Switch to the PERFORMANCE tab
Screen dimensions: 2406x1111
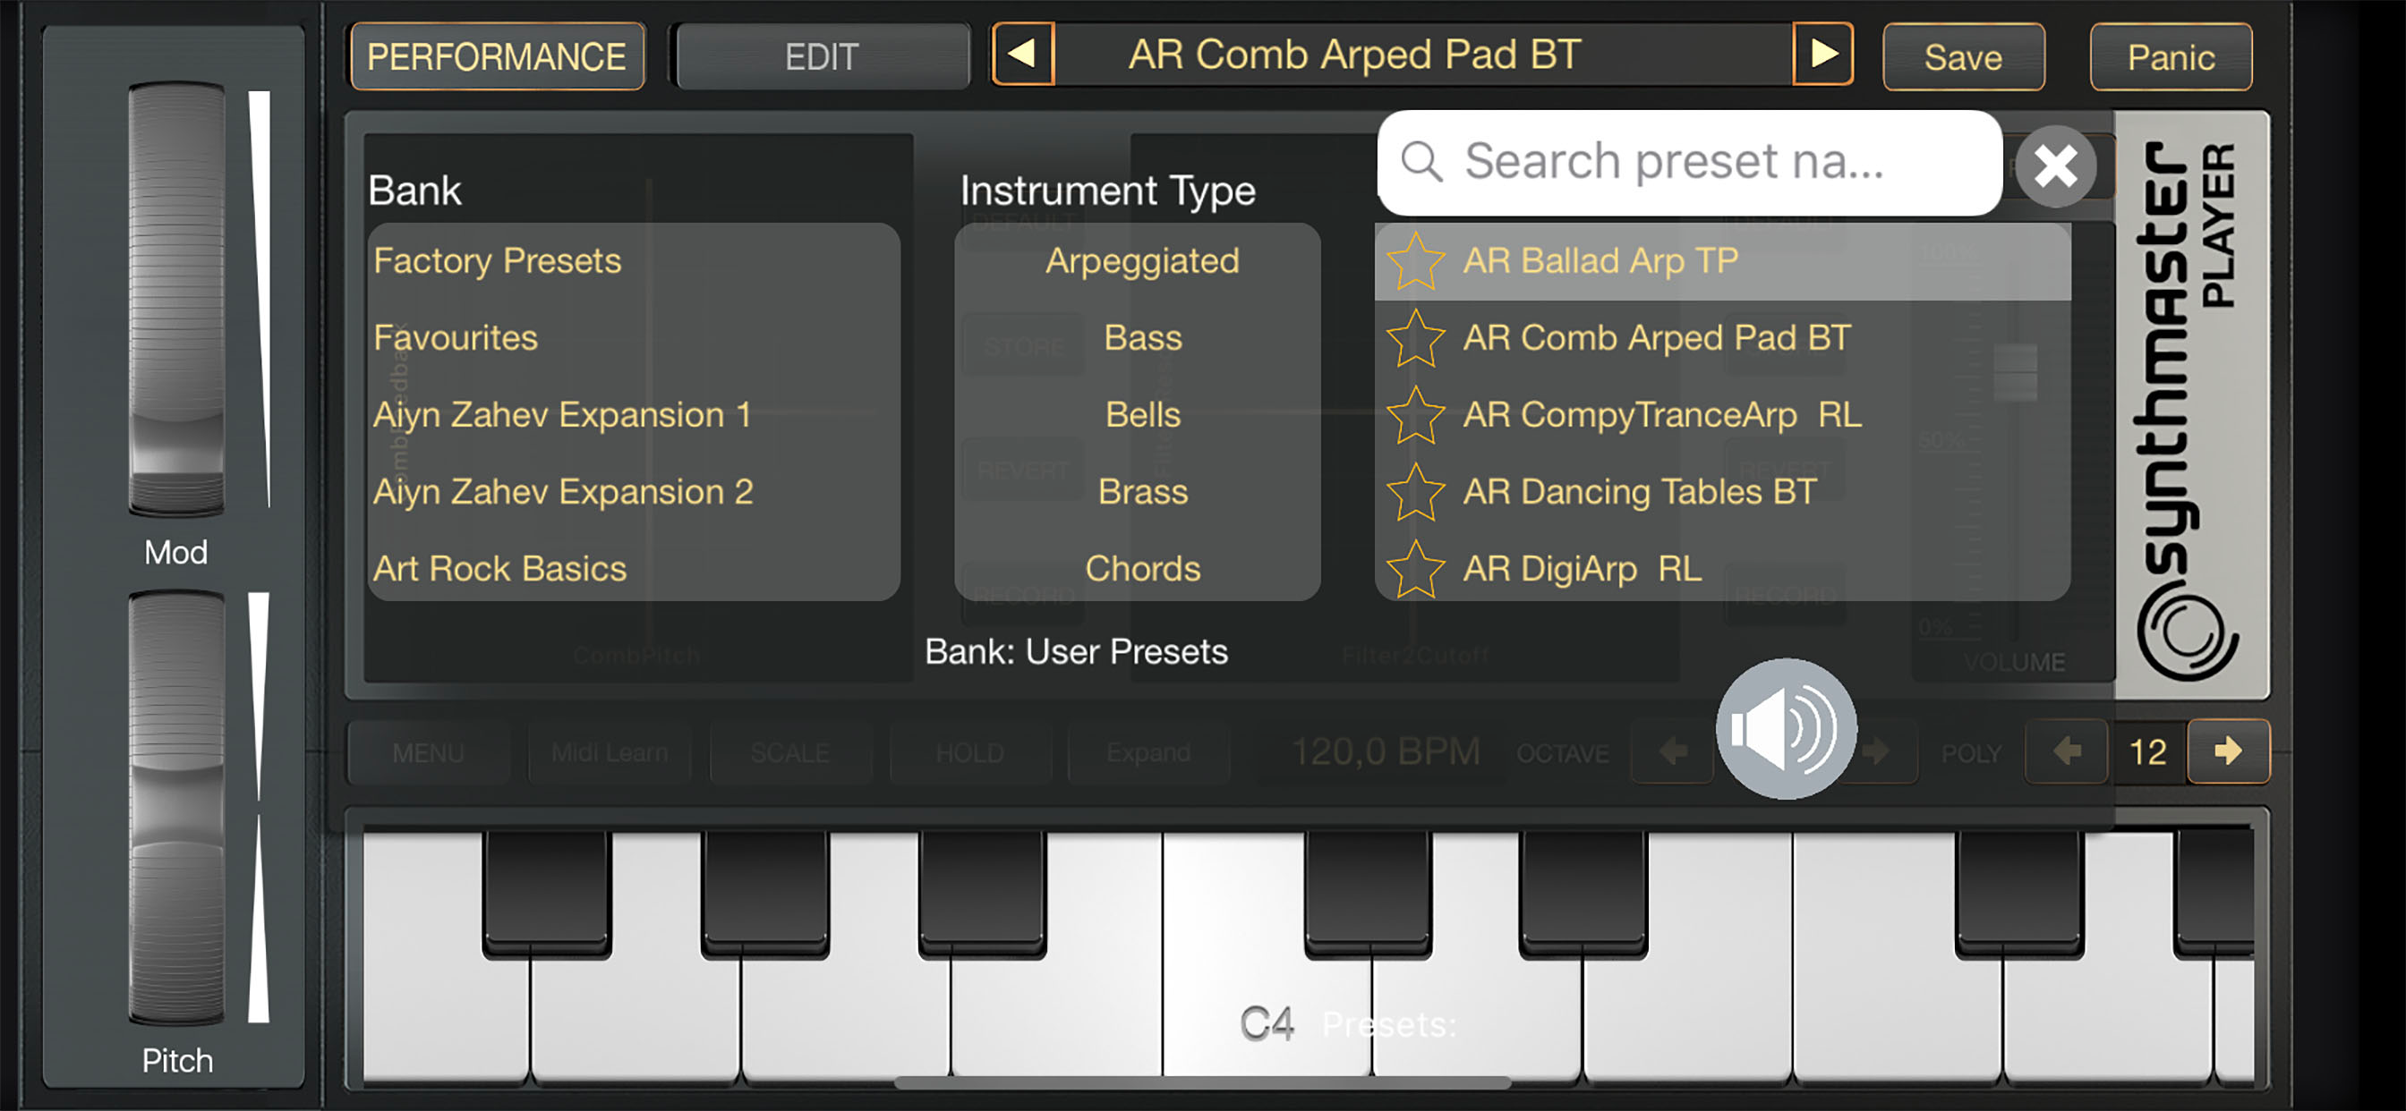[x=497, y=57]
